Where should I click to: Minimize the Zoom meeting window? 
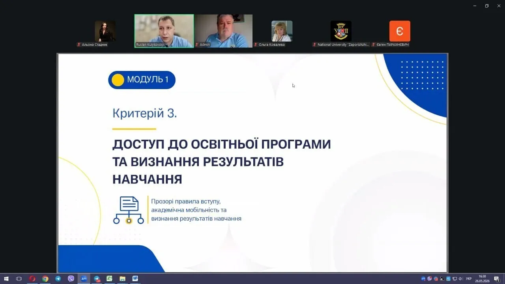coord(475,6)
